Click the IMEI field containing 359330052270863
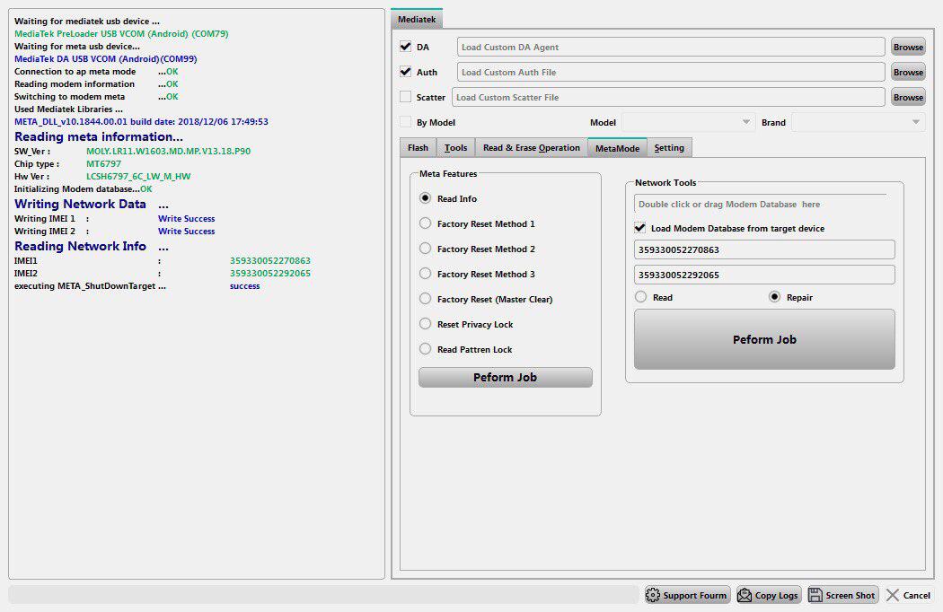Image resolution: width=943 pixels, height=612 pixels. 764,249
